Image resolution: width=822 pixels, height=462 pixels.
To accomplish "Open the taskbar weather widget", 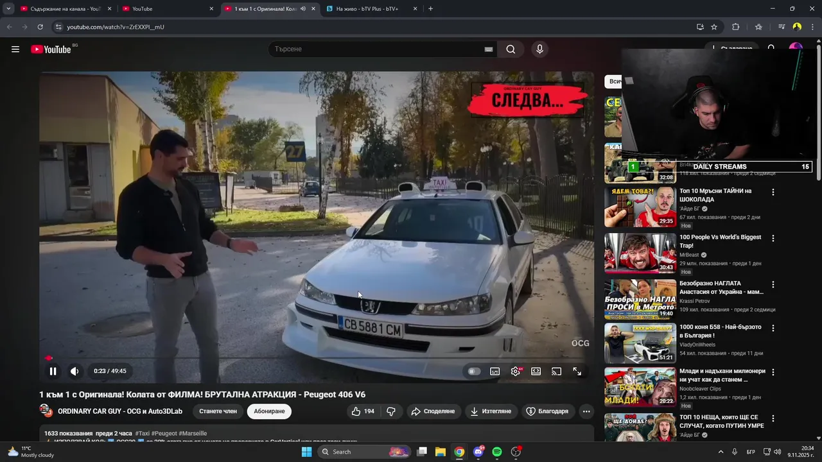I will tap(31, 452).
